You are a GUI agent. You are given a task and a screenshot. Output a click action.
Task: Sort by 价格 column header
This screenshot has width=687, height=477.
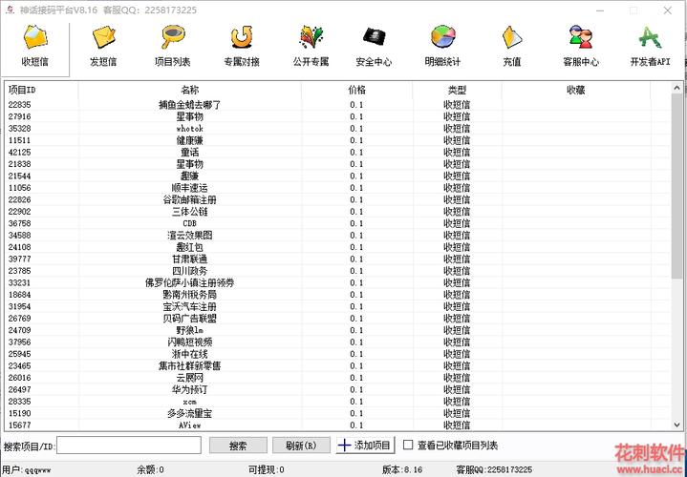click(356, 90)
